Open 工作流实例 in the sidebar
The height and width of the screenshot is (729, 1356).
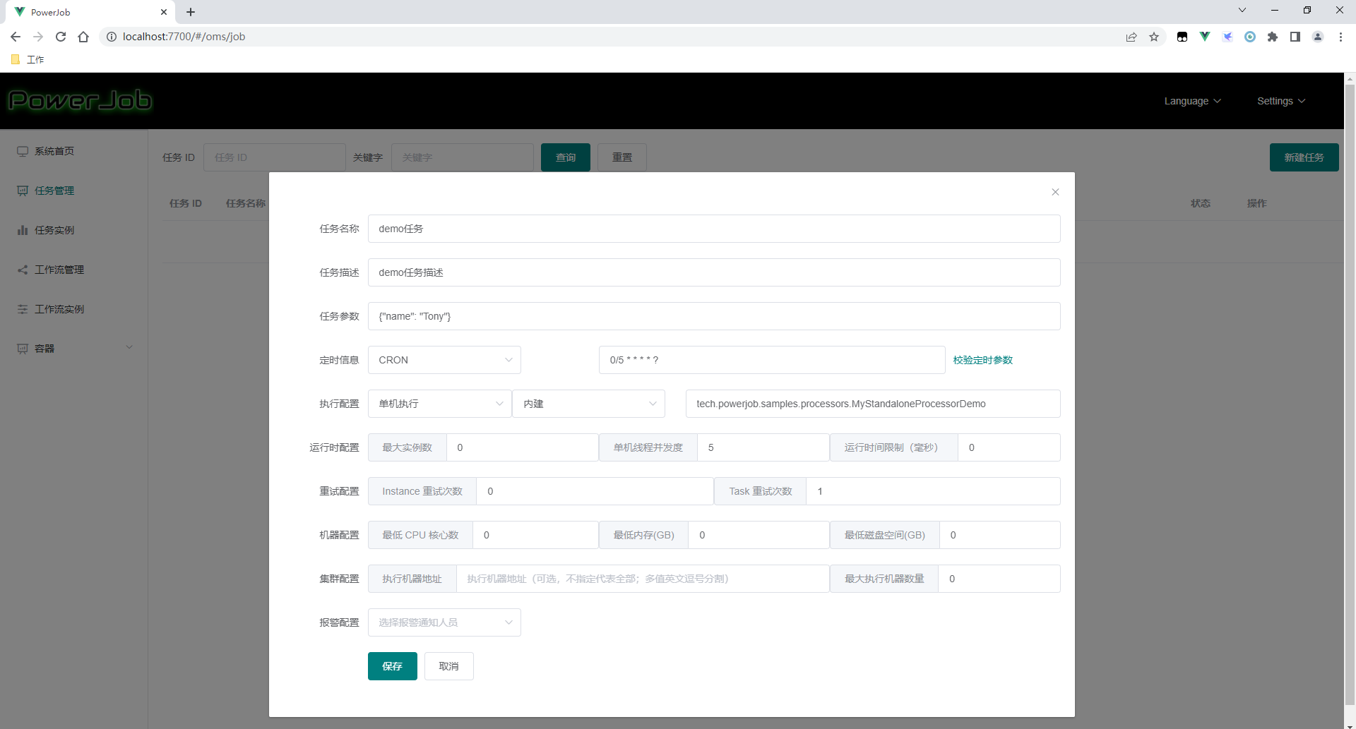tap(73, 309)
